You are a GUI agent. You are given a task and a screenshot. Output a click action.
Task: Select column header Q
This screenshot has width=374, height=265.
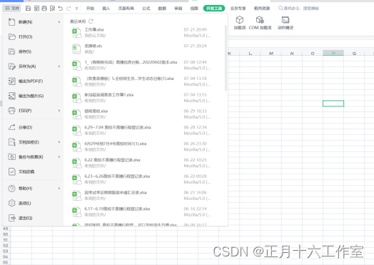pyautogui.click(x=354, y=54)
